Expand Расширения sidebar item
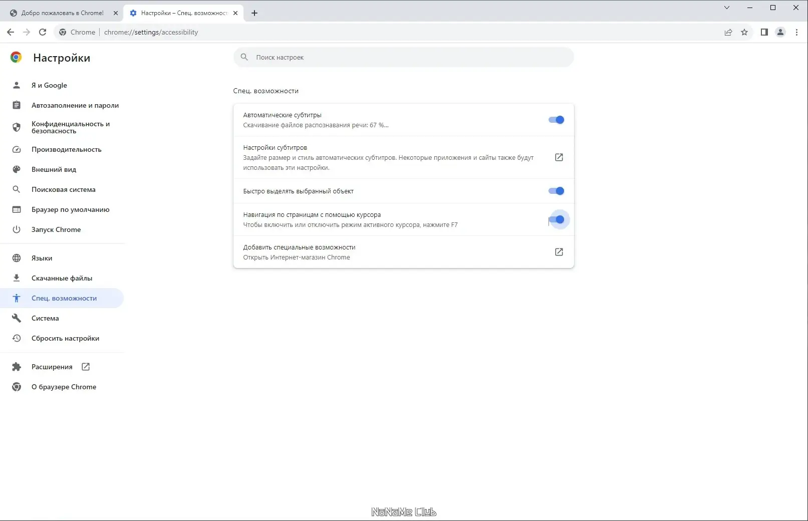The image size is (808, 521). point(52,367)
